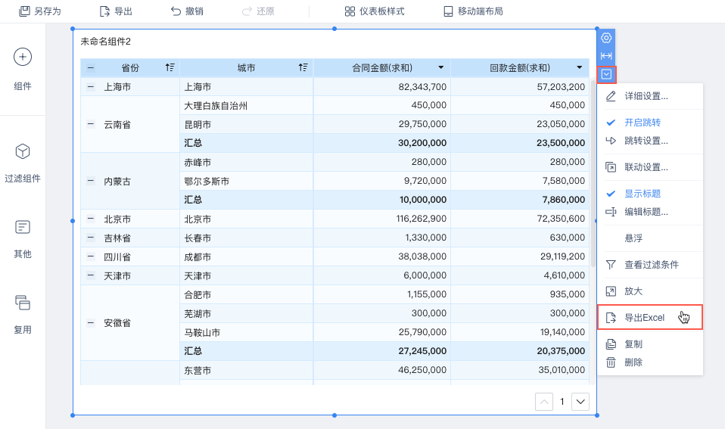Click the 还原 redo button
This screenshot has width=725, height=429.
[258, 11]
